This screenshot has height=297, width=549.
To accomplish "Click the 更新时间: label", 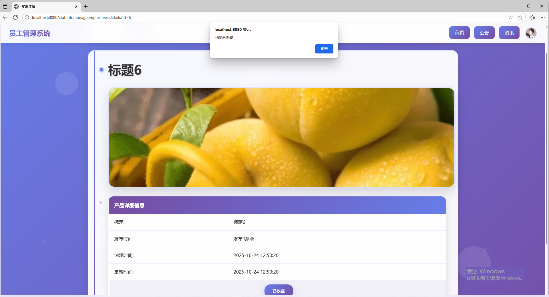I will point(124,272).
